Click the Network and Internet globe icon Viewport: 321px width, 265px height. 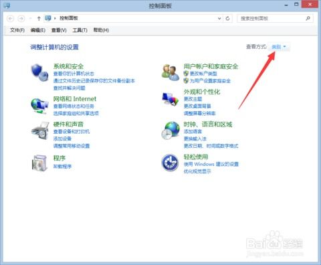coord(39,106)
